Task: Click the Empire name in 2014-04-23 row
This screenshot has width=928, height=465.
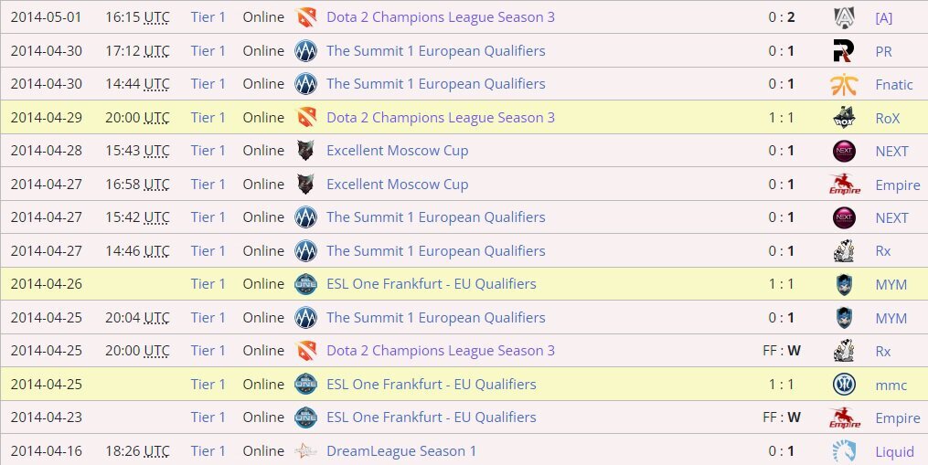Action: pyautogui.click(x=897, y=417)
